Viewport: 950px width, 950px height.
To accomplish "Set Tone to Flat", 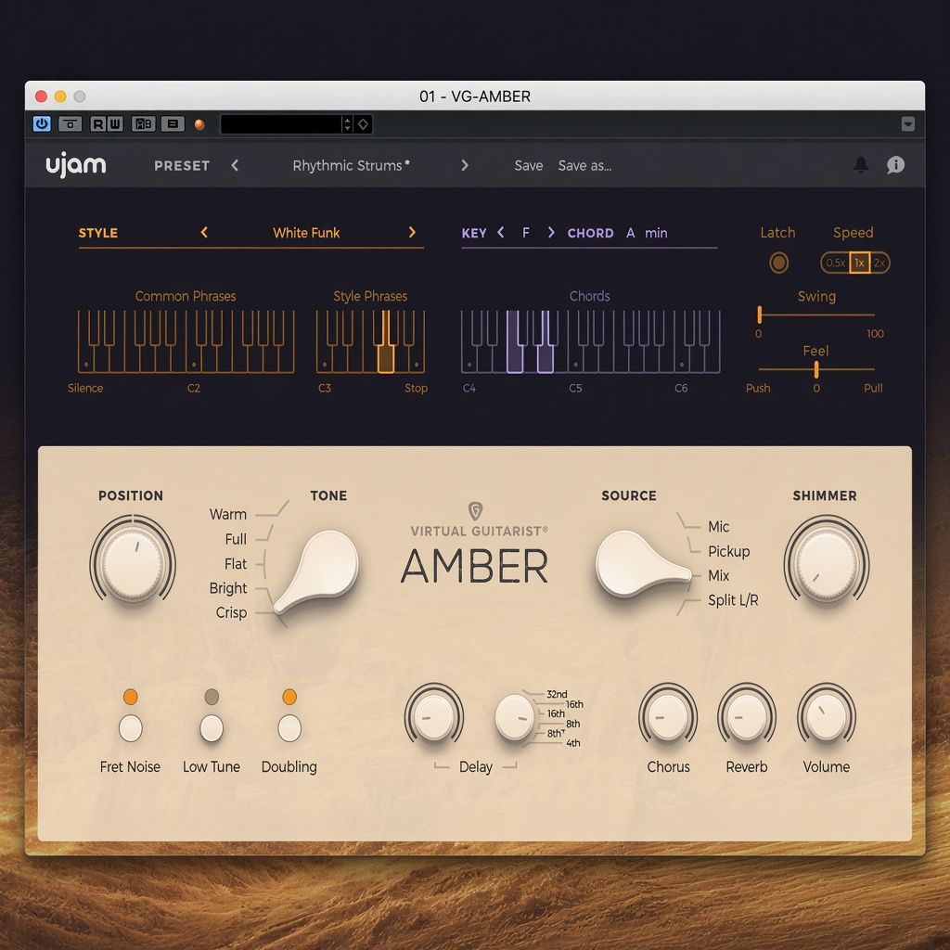I will (x=236, y=564).
